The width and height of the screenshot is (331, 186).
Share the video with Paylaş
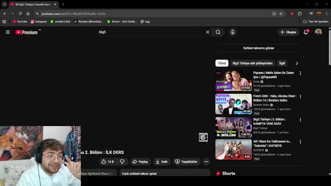tap(140, 162)
